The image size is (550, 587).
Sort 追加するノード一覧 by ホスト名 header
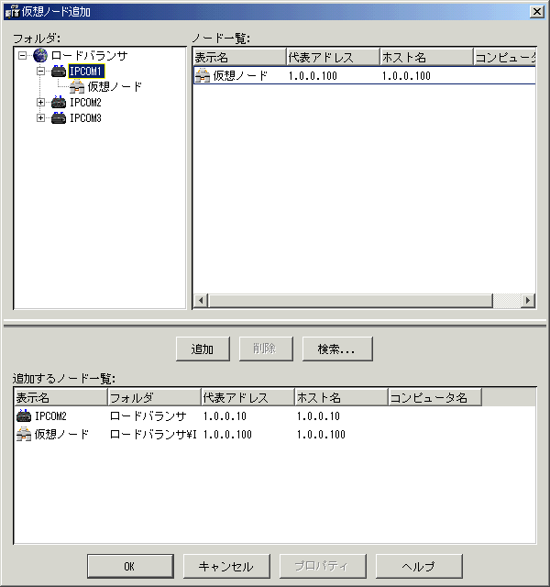[342, 397]
